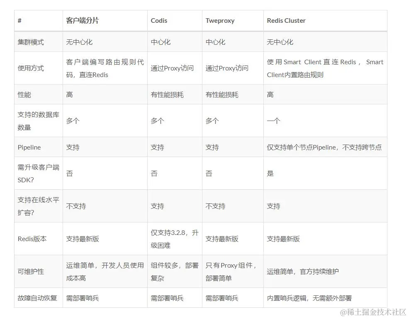This screenshot has height=319, width=409.
Task: Click '客户端编写路由规则代码，直连Redis' cell
Action: pos(105,68)
